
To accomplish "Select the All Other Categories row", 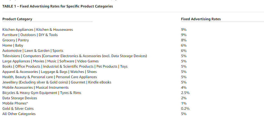I will (19, 114).
